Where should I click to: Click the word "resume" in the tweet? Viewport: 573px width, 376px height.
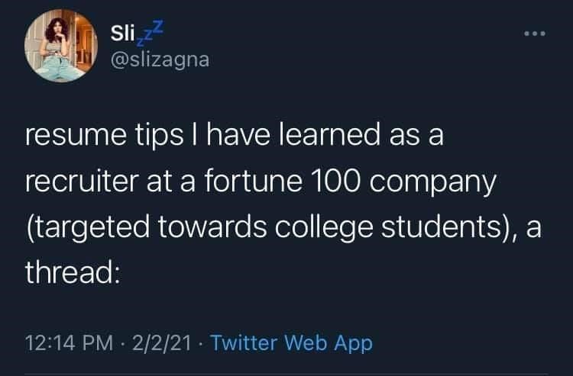coord(70,139)
